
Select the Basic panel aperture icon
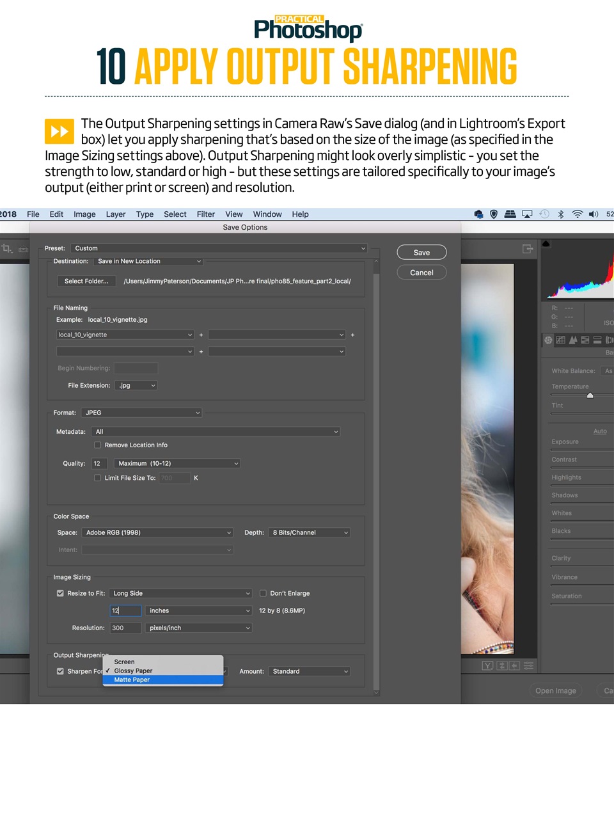point(548,340)
